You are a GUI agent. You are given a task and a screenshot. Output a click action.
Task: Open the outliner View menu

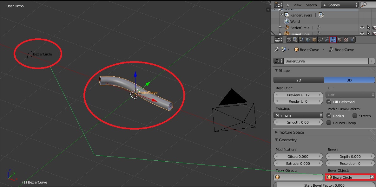(297, 5)
